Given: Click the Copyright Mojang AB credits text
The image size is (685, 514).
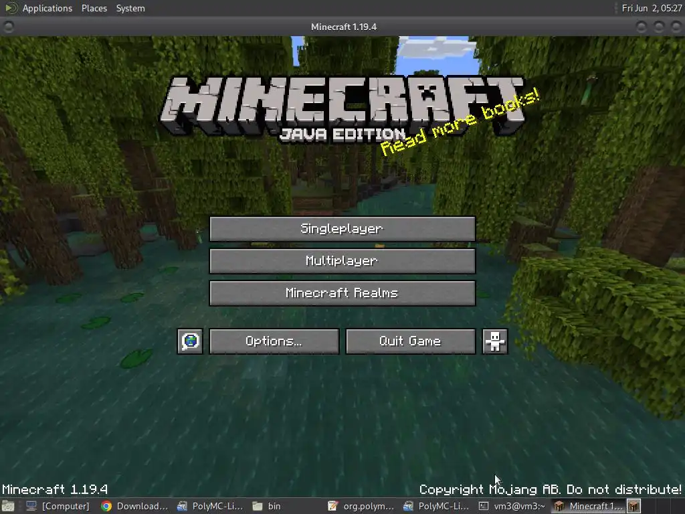Looking at the screenshot, I should pos(551,489).
